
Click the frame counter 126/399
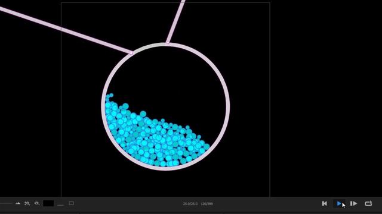(207, 204)
